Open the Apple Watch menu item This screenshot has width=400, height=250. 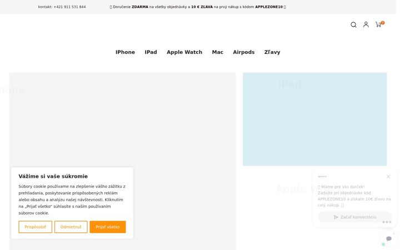(184, 52)
